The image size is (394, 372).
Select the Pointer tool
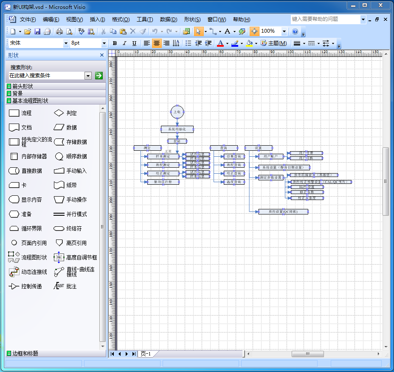click(x=198, y=31)
